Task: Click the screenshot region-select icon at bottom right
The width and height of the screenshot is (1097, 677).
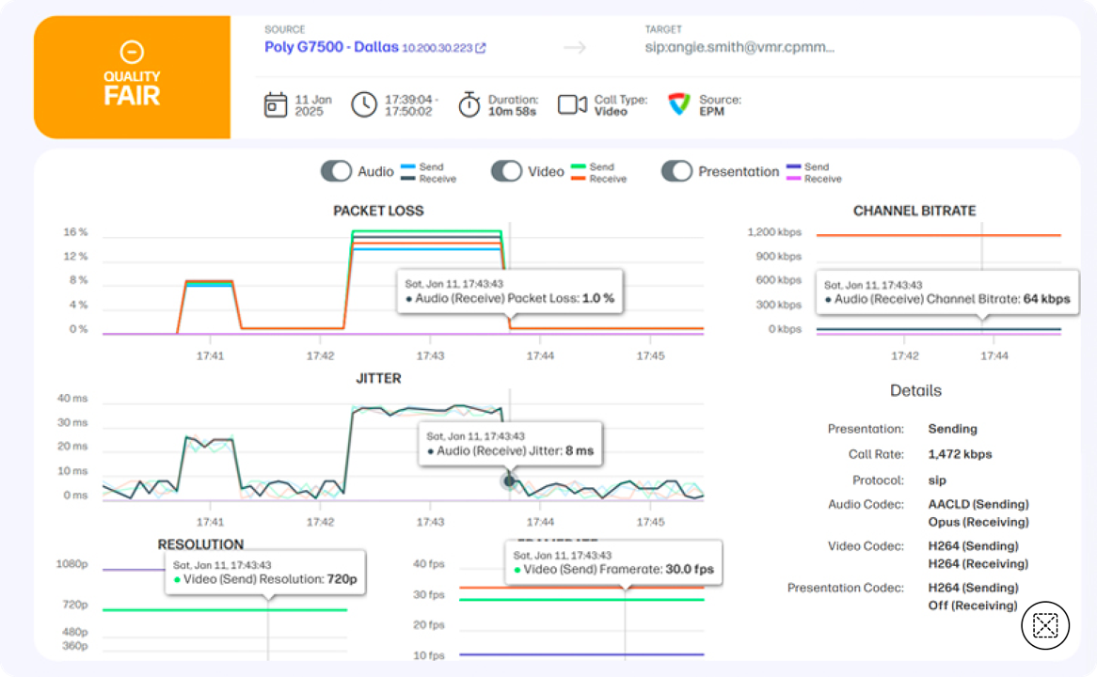Action: click(1043, 624)
